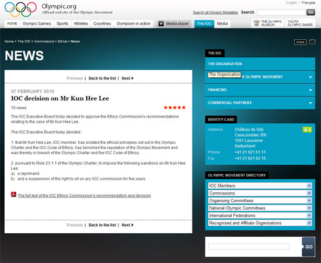Open the HOME navigation tab
Screen dimensions: 321x263
click(12, 23)
